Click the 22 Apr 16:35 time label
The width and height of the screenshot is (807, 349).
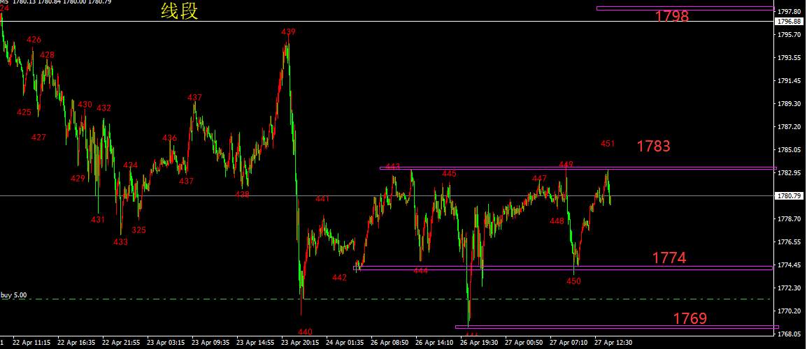pos(77,342)
